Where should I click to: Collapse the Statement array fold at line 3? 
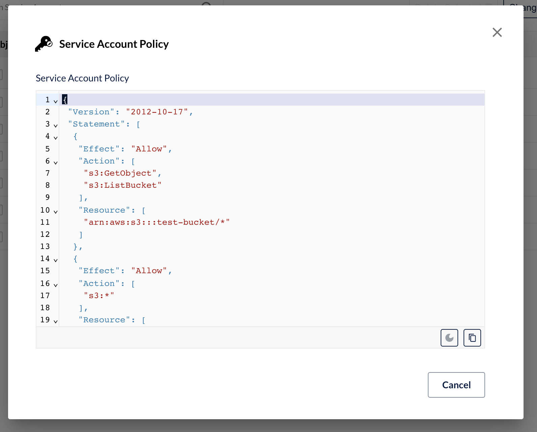tap(56, 125)
